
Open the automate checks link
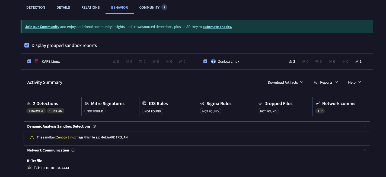pyautogui.click(x=217, y=27)
